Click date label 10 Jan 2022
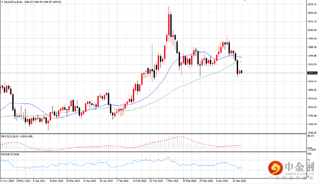Screen dimensions: 319x184 coord(90,181)
